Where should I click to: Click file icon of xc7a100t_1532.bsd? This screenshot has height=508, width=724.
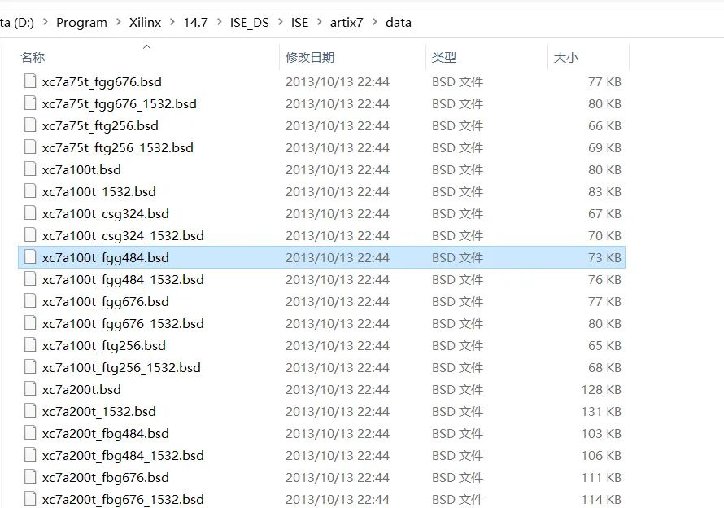pos(30,191)
